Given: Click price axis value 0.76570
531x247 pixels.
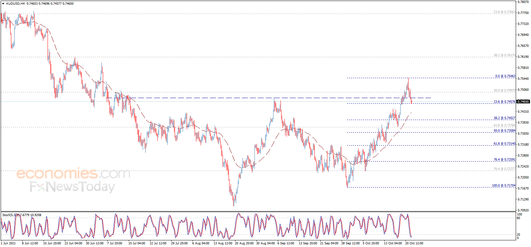Looking at the screenshot, I should [524, 46].
